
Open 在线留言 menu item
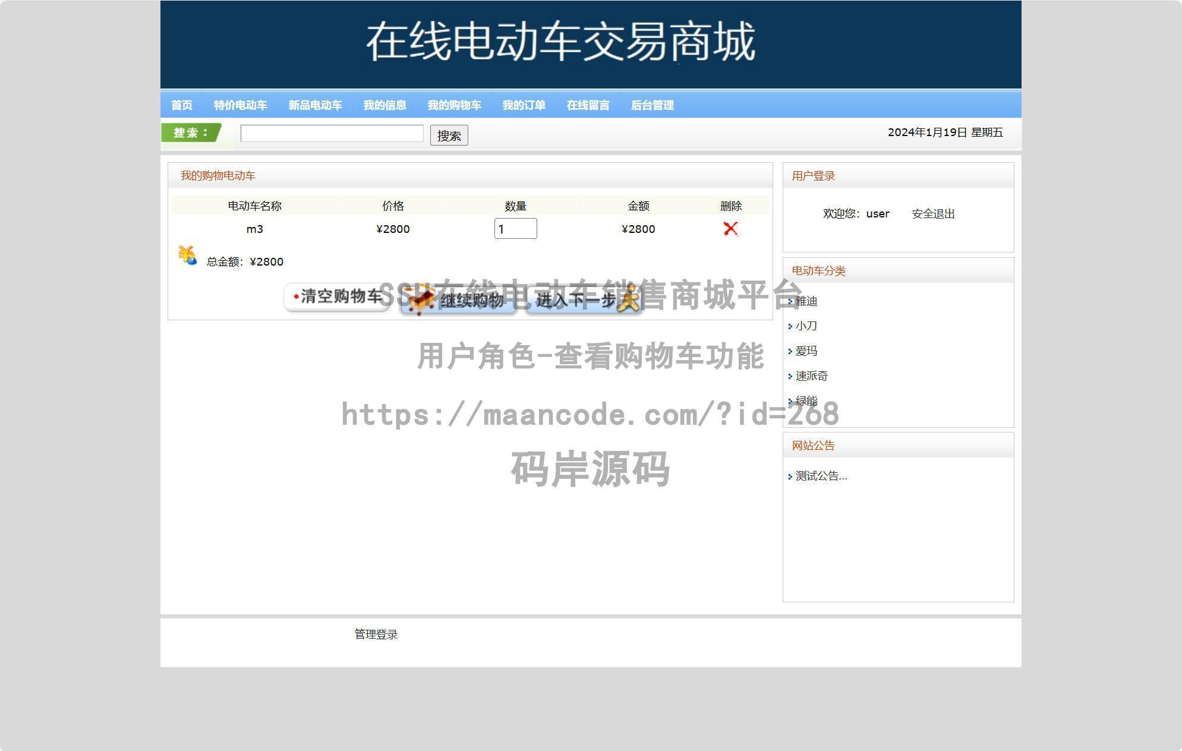pos(588,105)
